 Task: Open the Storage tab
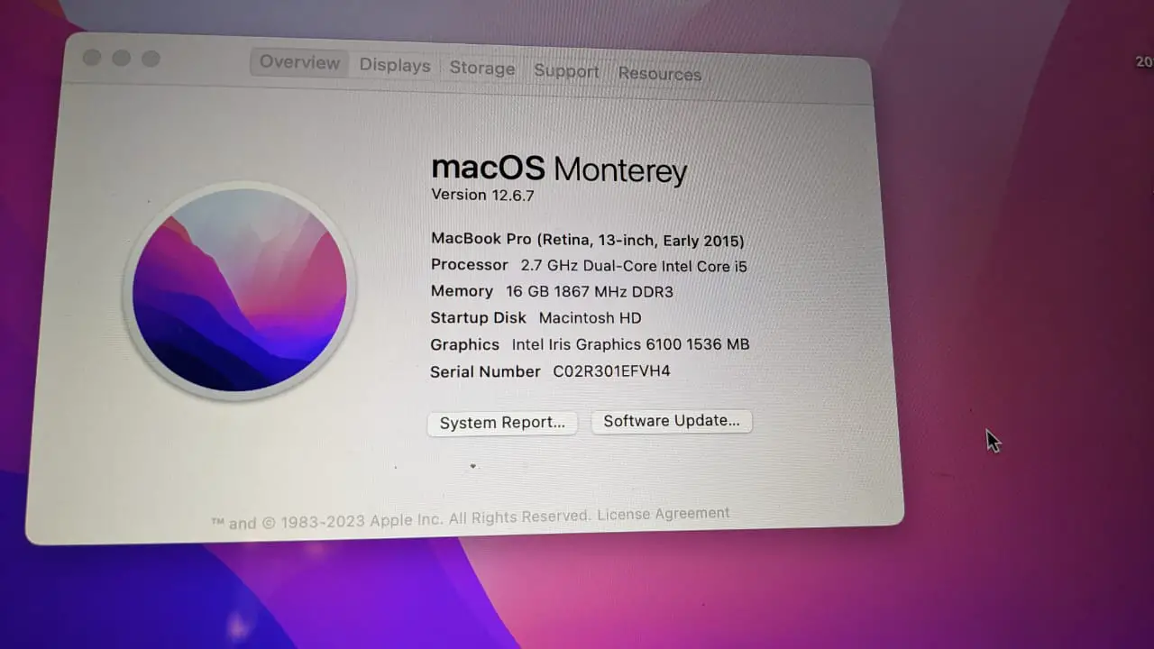[482, 69]
